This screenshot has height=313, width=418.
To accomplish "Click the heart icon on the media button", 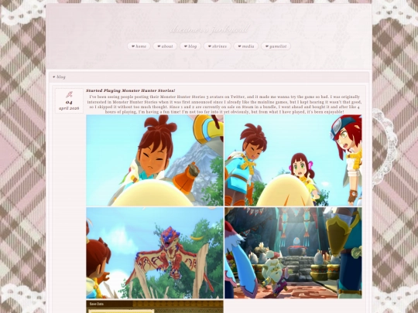I will point(239,46).
